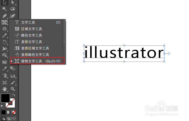189x121 pixels.
Task: Choose the Magic Wand tool
Action: click(5, 9)
